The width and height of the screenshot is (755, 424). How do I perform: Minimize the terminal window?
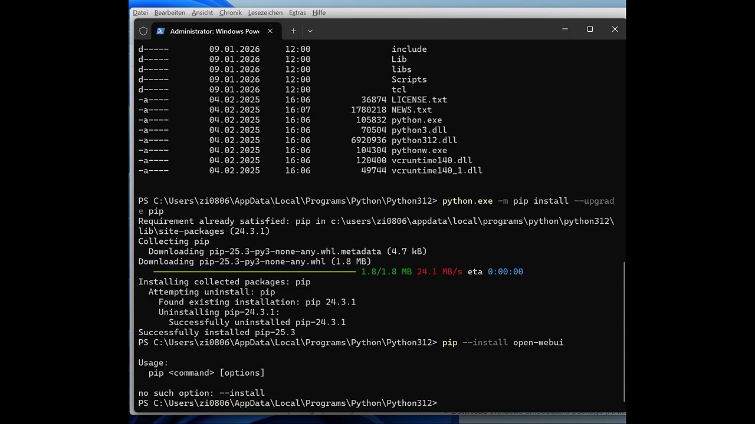[x=565, y=29]
